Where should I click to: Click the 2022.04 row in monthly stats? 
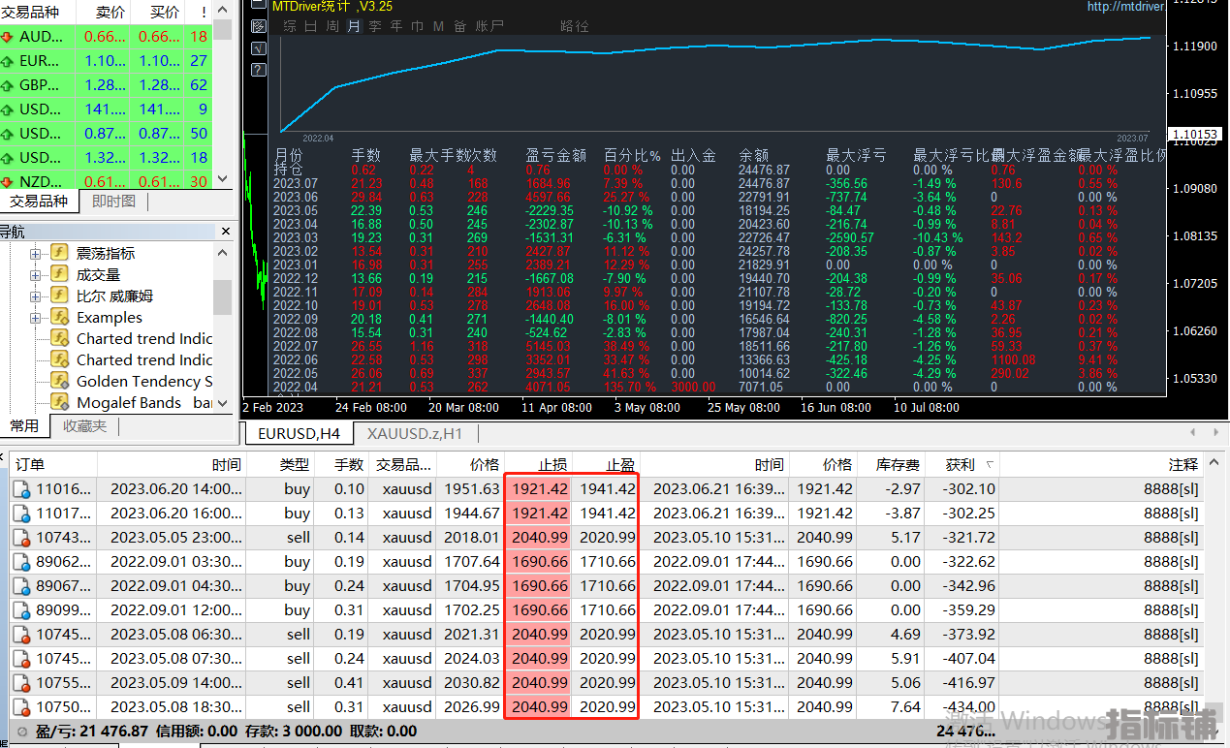pyautogui.click(x=717, y=387)
